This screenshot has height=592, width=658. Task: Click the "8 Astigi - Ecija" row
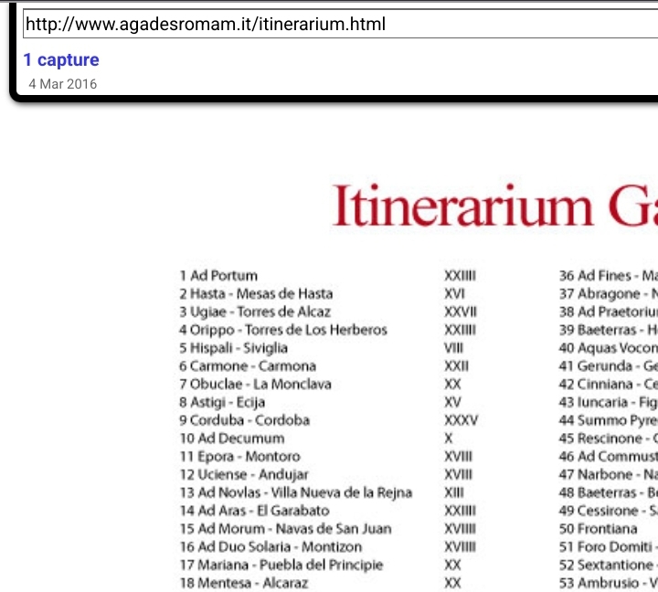[x=222, y=402]
